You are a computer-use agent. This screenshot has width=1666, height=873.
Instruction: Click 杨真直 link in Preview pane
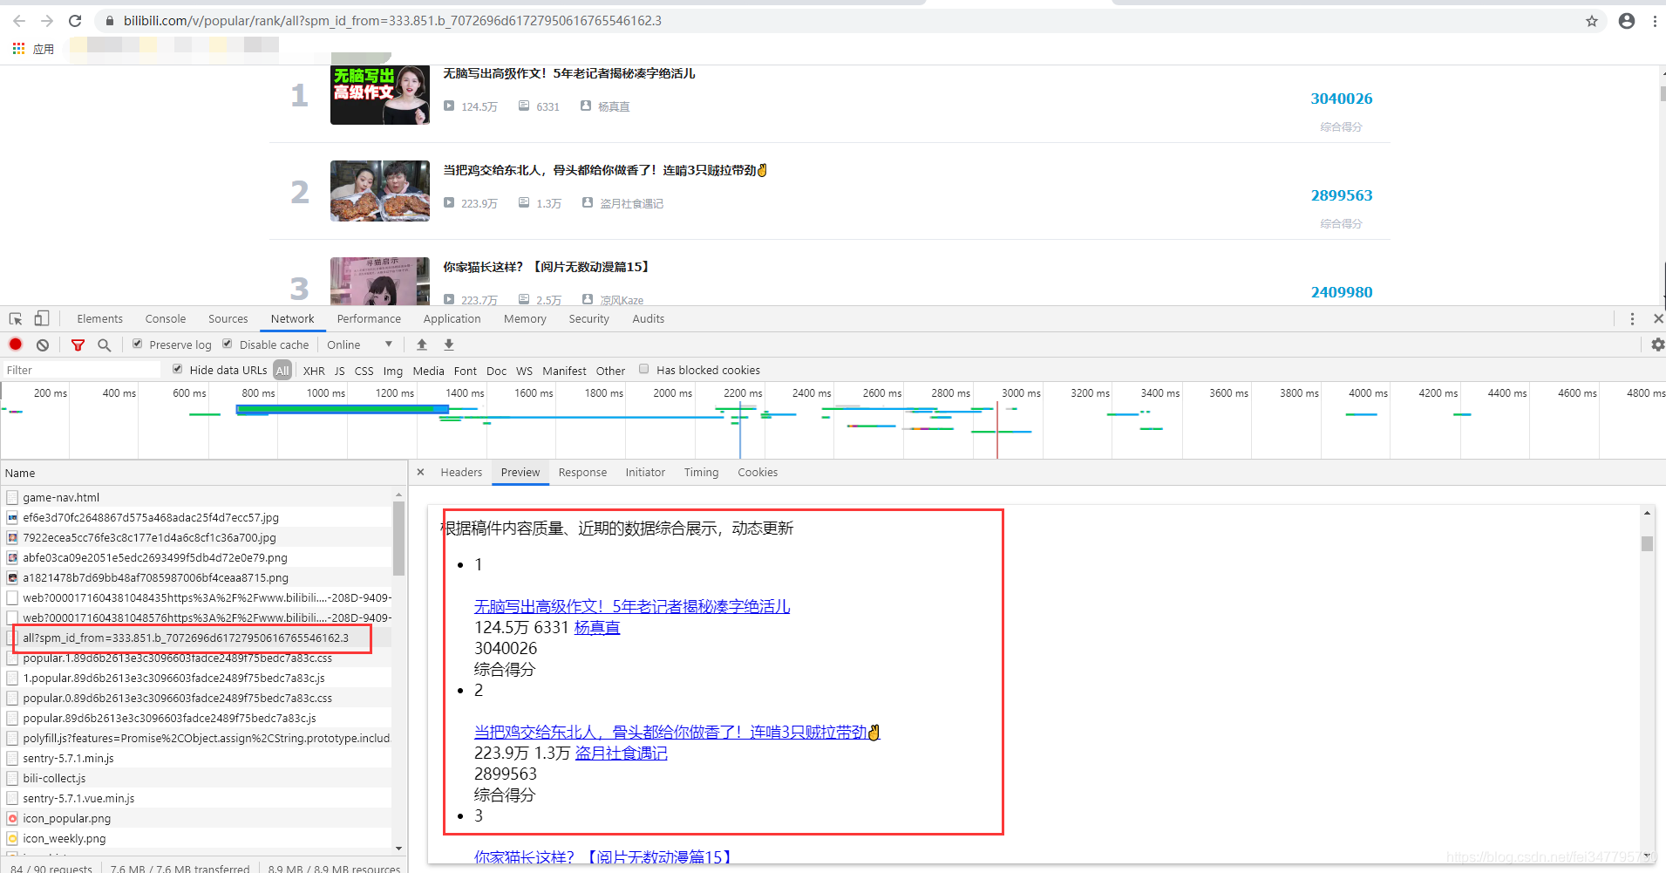pos(597,628)
